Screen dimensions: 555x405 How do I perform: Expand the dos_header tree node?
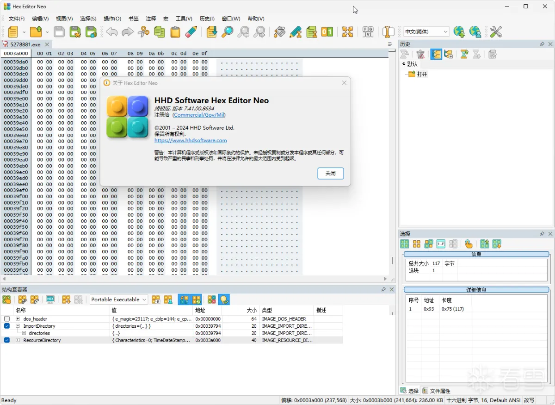click(x=18, y=319)
